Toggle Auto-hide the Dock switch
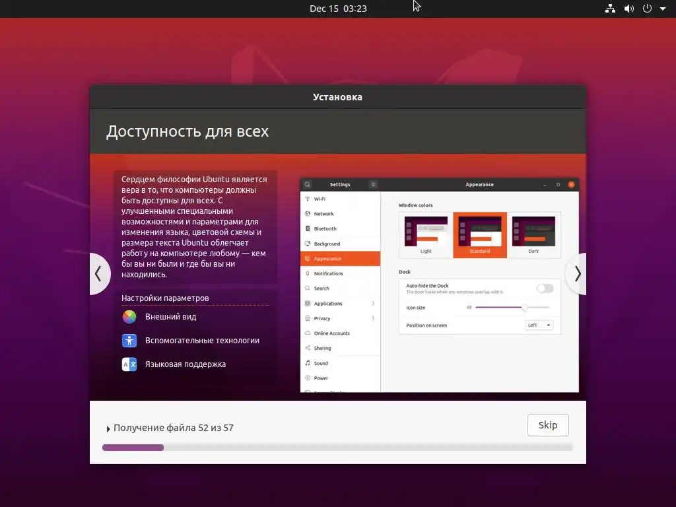Viewport: 676px width, 507px height. pyautogui.click(x=545, y=288)
